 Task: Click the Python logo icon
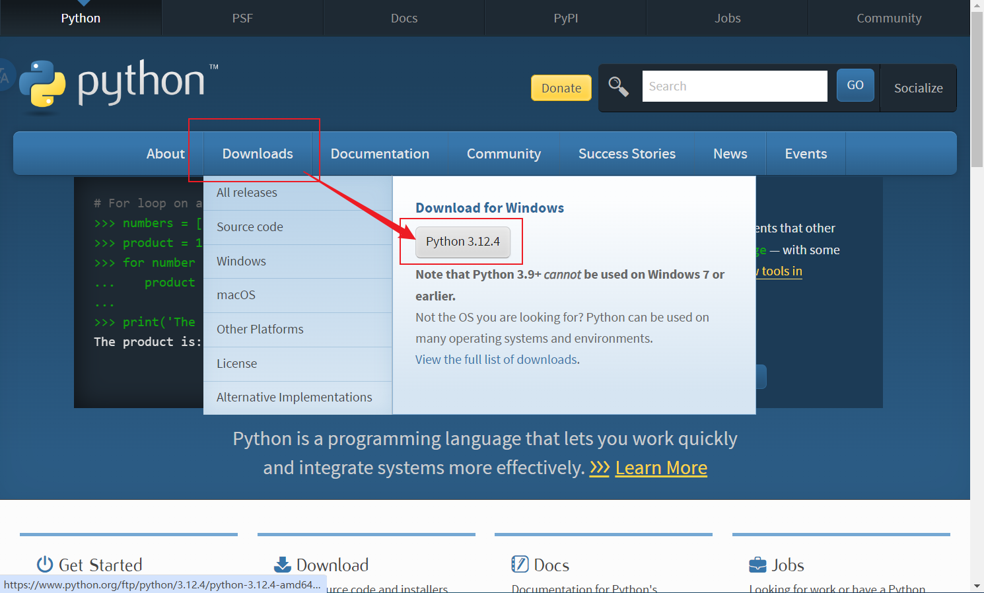43,84
